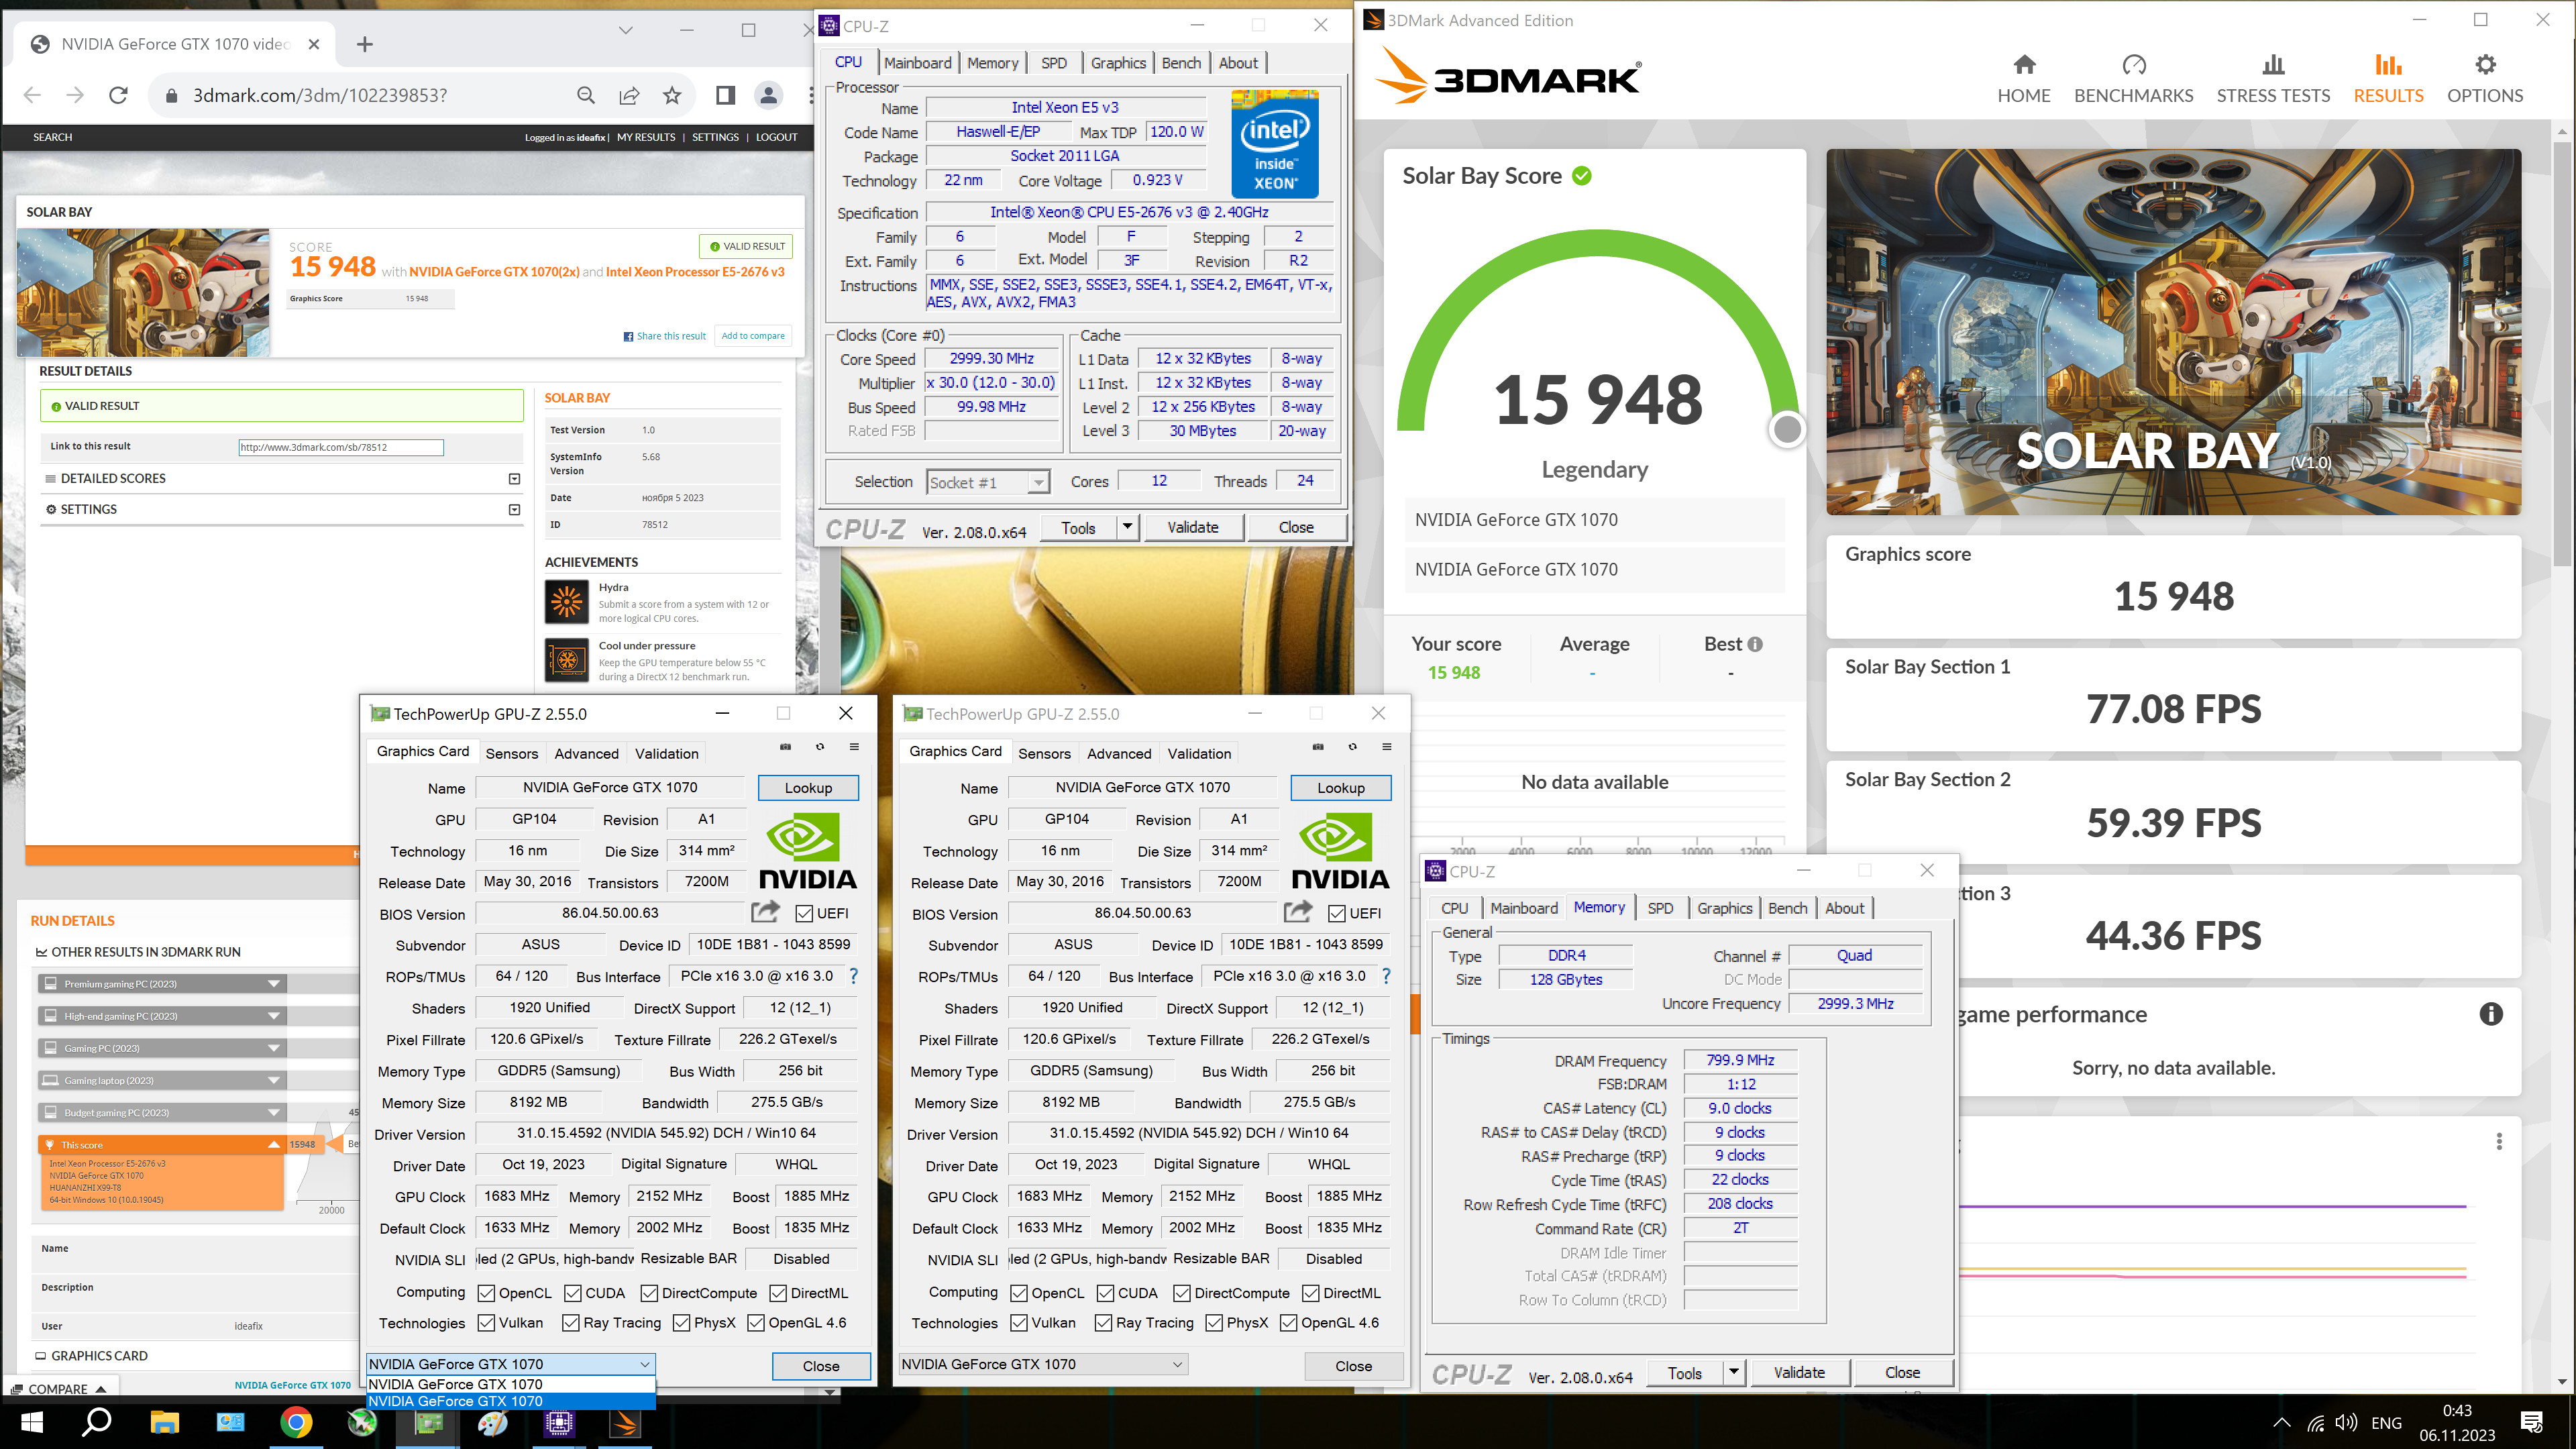Toggle the DirectCompute checkbox in left GPU-Z
Image resolution: width=2576 pixels, height=1449 pixels.
tap(649, 1294)
